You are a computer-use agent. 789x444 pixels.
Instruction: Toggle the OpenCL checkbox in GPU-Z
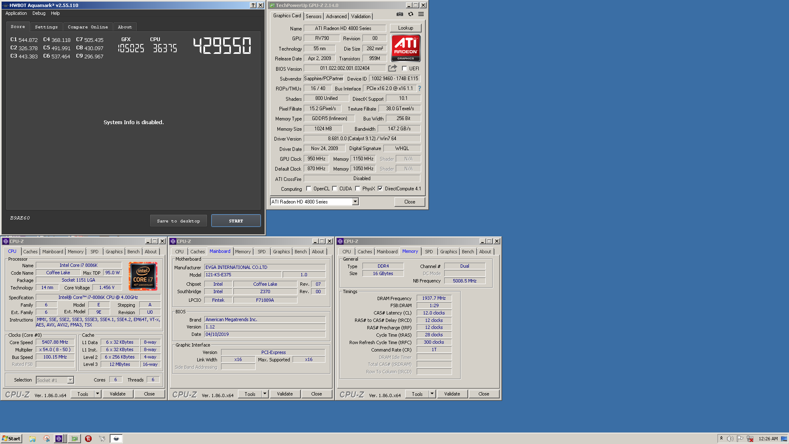pyautogui.click(x=309, y=189)
